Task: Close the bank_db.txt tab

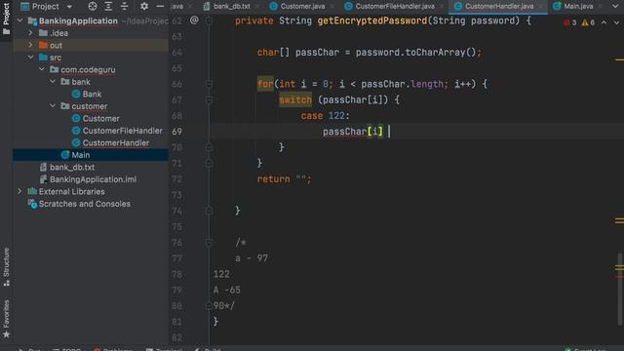Action: pyautogui.click(x=257, y=7)
